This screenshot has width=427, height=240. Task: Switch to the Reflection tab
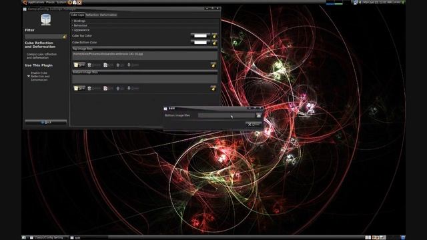[x=92, y=15]
